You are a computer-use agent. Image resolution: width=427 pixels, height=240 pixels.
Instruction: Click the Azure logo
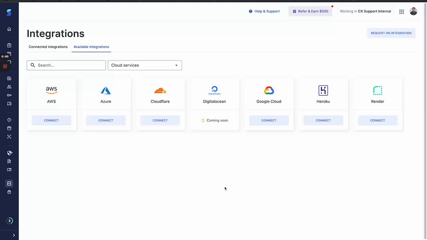click(x=106, y=90)
